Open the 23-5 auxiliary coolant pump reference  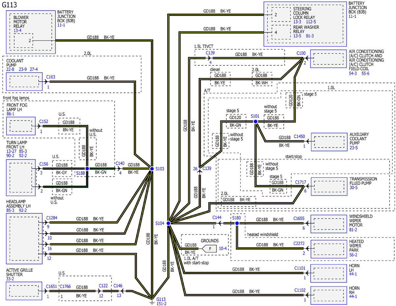pos(353,148)
